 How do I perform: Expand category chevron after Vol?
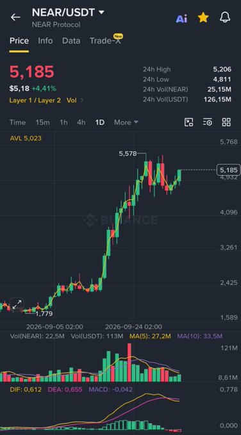[81, 101]
